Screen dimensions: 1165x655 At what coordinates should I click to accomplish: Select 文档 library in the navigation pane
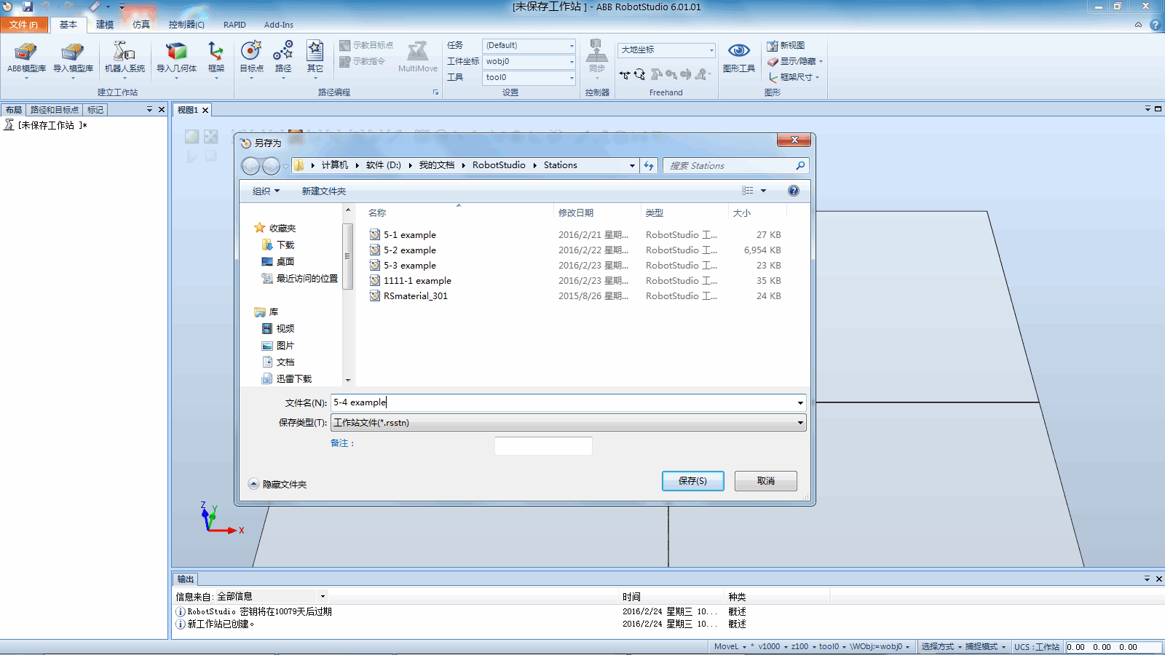pos(278,362)
